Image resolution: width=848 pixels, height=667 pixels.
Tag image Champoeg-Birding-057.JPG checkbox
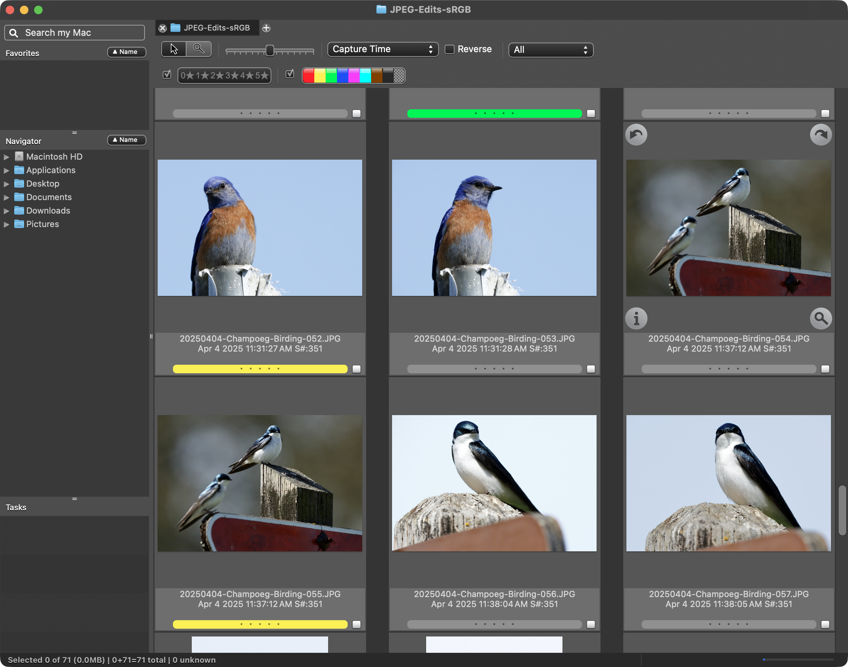825,624
